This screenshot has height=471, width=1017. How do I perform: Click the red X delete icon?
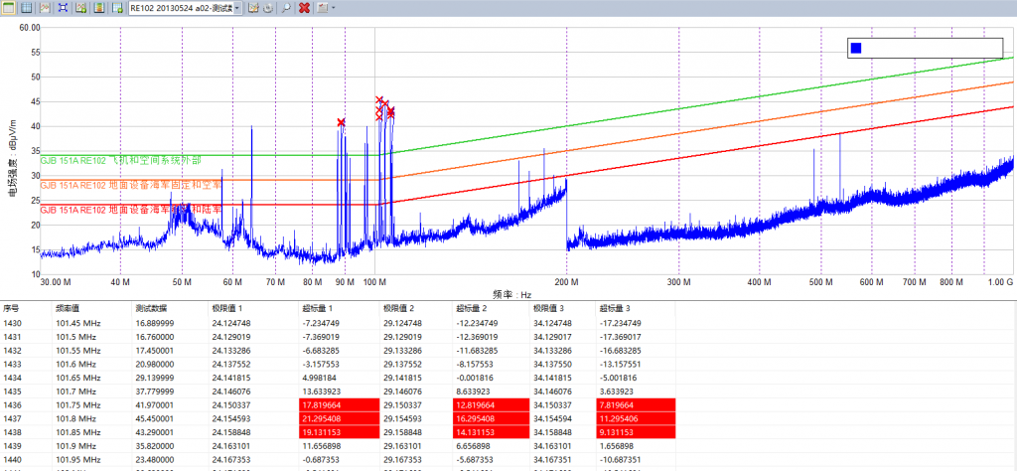[x=304, y=8]
